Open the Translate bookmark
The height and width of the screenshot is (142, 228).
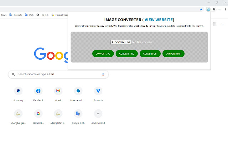click(x=16, y=15)
